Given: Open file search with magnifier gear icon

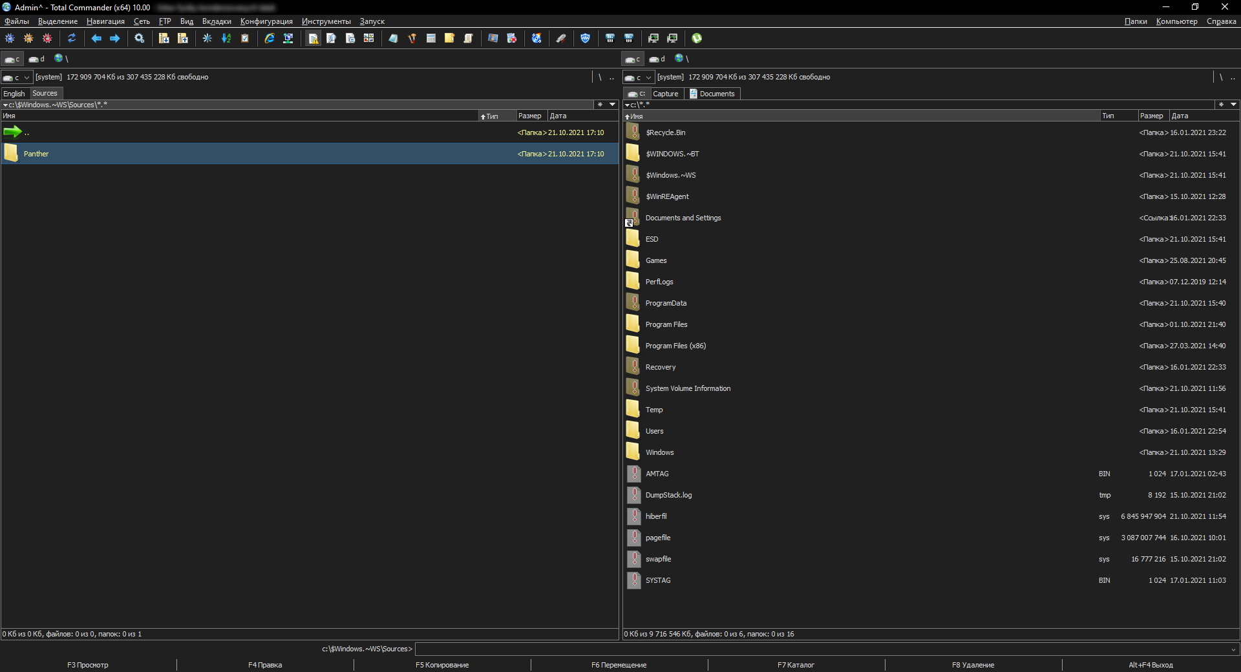Looking at the screenshot, I should [x=139, y=38].
